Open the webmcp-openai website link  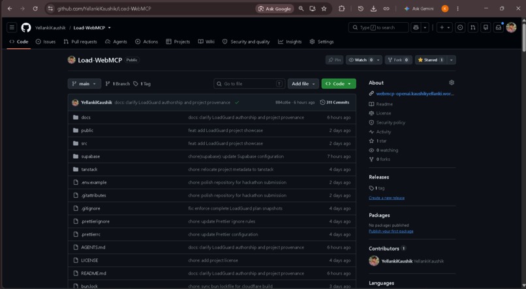415,94
